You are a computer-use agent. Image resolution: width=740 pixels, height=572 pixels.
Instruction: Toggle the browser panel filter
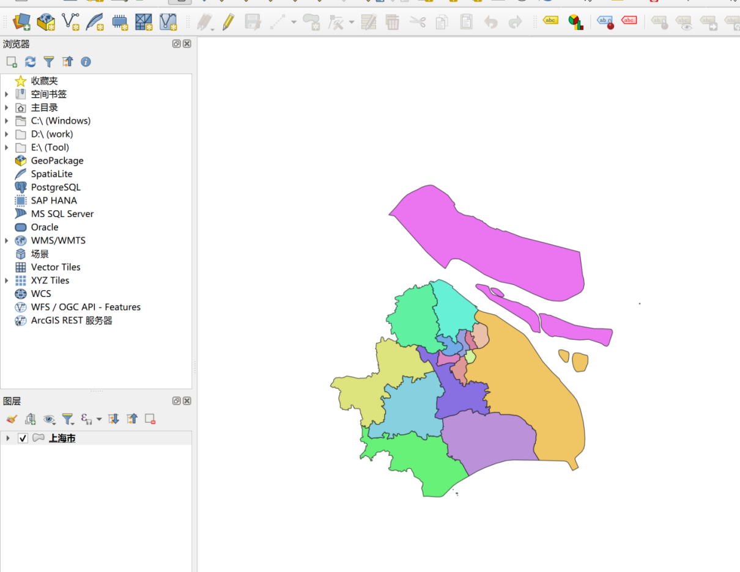(48, 61)
